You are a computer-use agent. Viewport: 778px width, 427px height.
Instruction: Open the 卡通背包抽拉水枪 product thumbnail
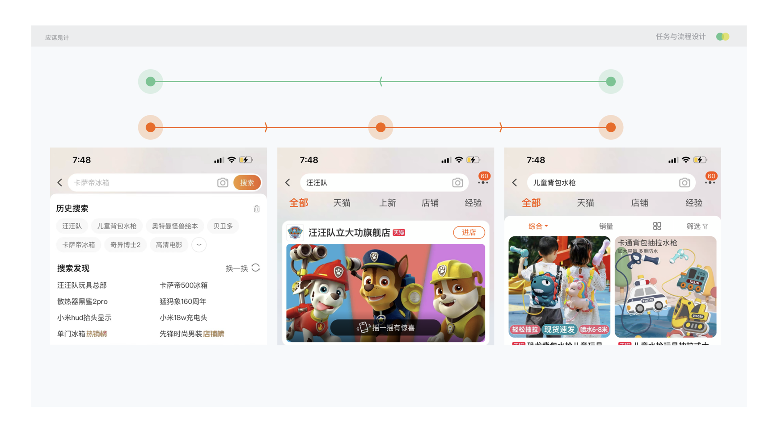click(x=665, y=287)
